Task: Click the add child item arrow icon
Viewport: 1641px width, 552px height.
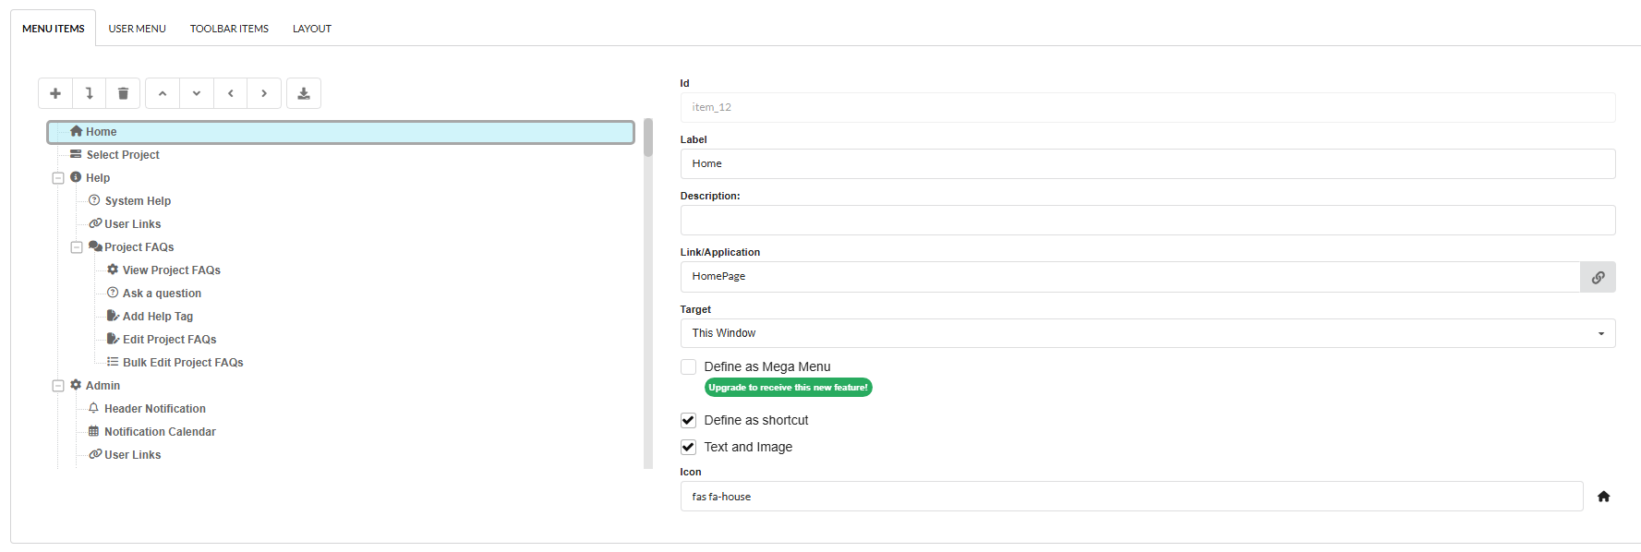Action: pyautogui.click(x=90, y=93)
